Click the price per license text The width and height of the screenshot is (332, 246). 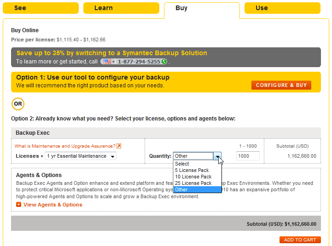point(58,40)
